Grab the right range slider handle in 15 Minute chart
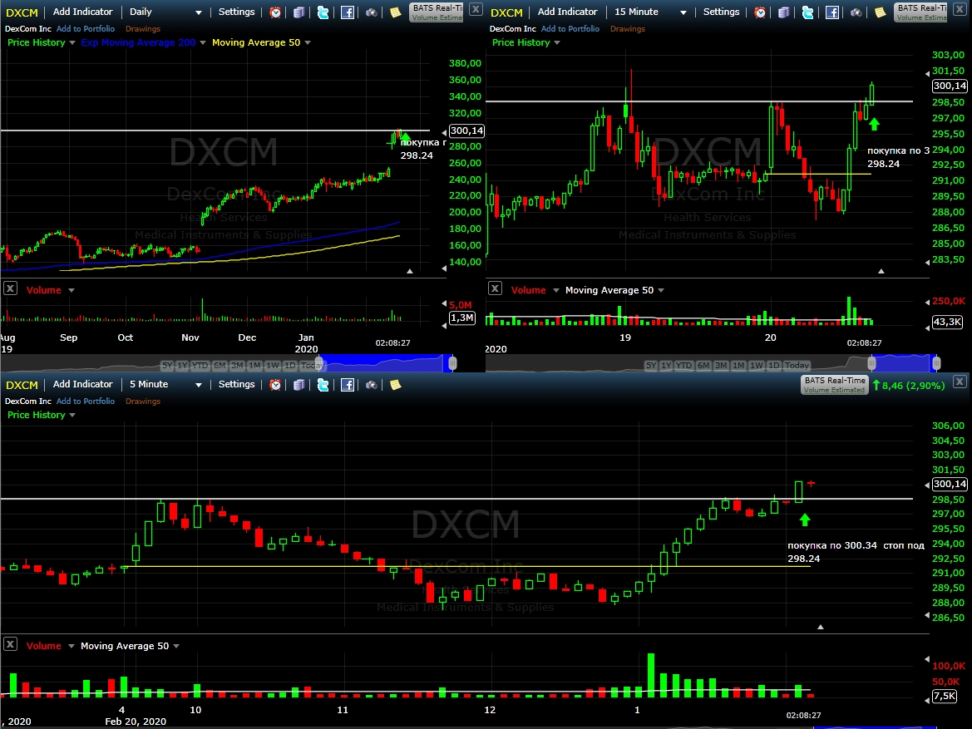 point(936,363)
